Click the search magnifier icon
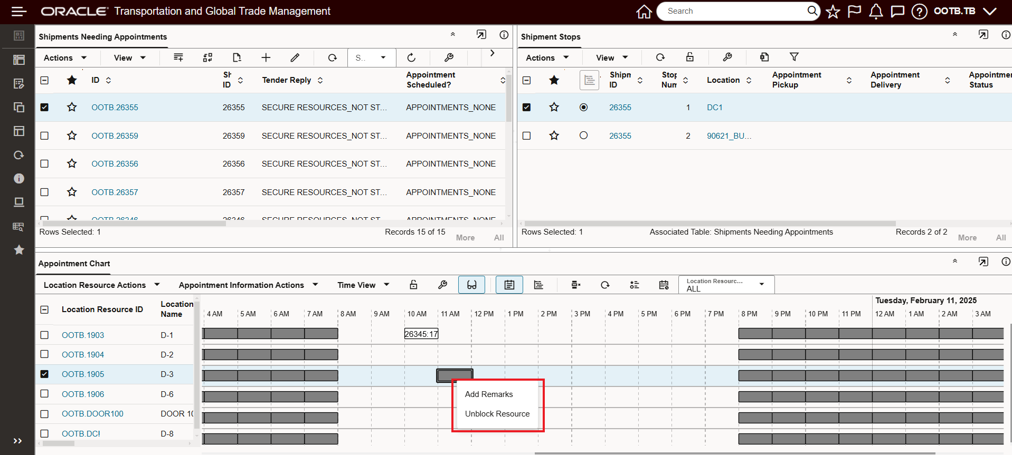 (x=812, y=11)
